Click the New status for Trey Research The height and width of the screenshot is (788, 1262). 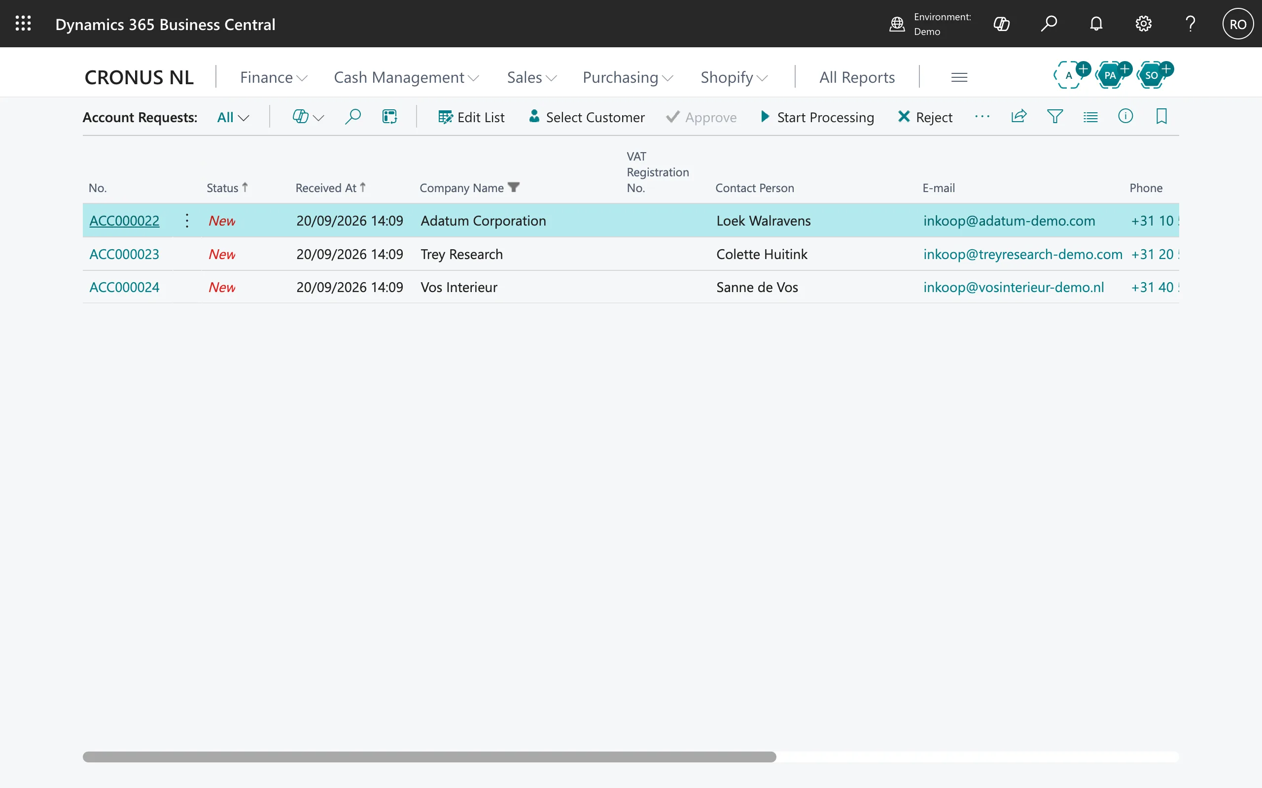pos(222,254)
